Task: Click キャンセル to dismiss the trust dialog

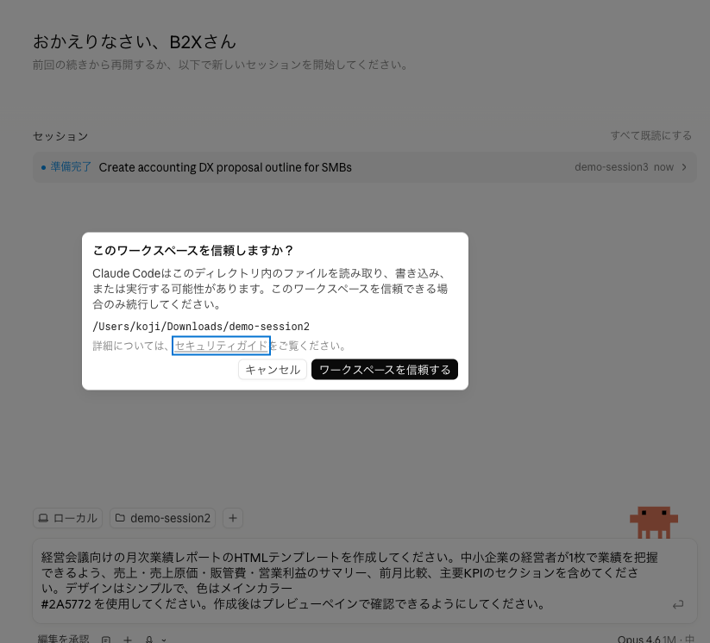Action: tap(272, 369)
